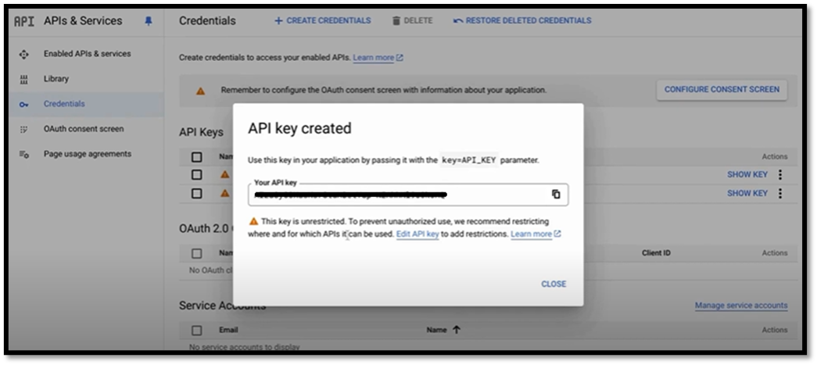Click the Client ID column header
Image resolution: width=817 pixels, height=365 pixels.
[656, 253]
